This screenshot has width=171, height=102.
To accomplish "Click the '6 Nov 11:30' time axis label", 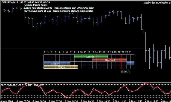I will 120,101.
